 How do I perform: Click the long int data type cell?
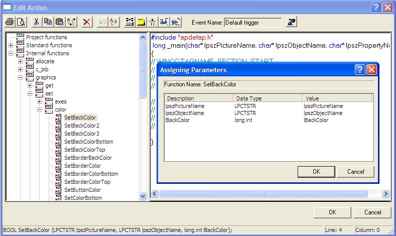243,120
